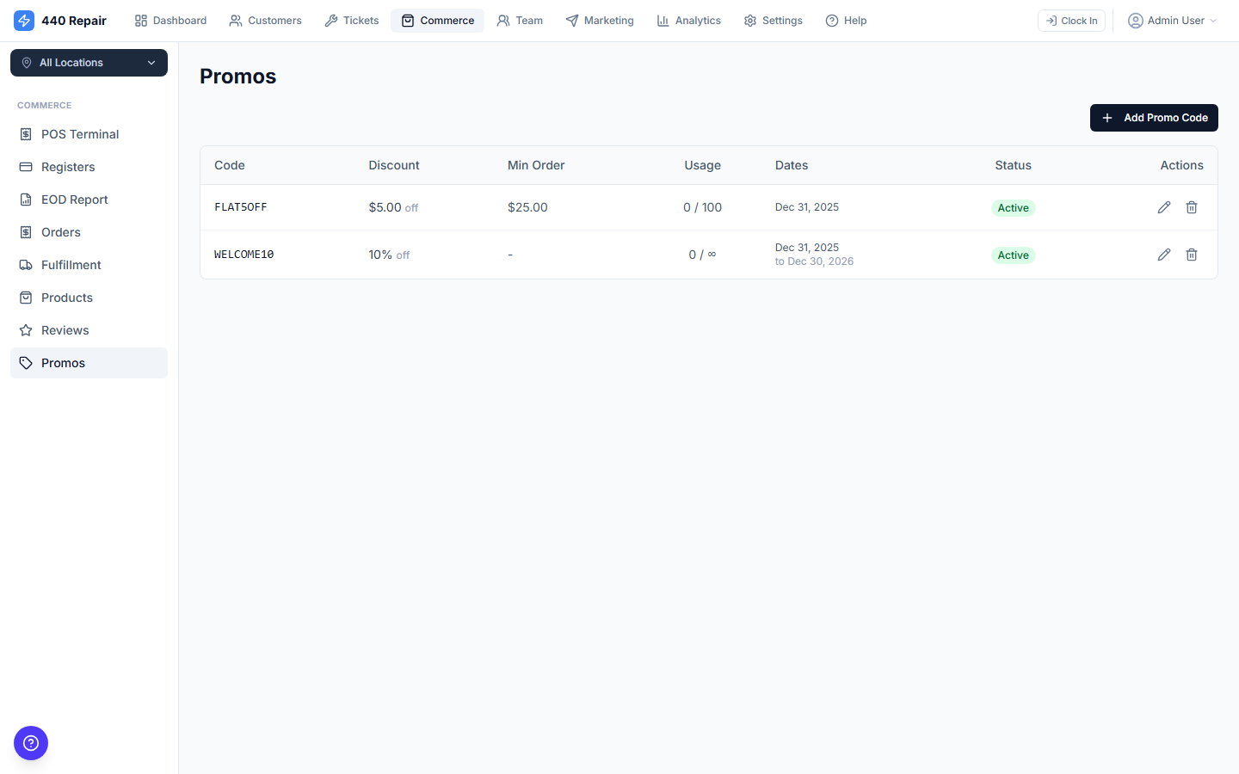Delete the WELCOME10 promo code
1239x774 pixels.
click(1192, 255)
